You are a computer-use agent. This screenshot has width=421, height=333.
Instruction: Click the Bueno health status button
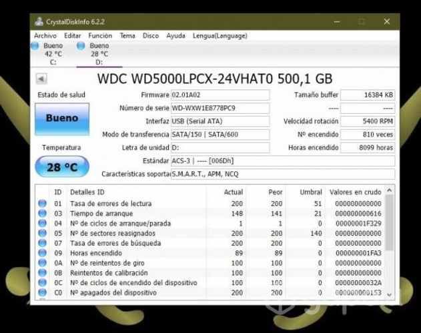point(62,119)
